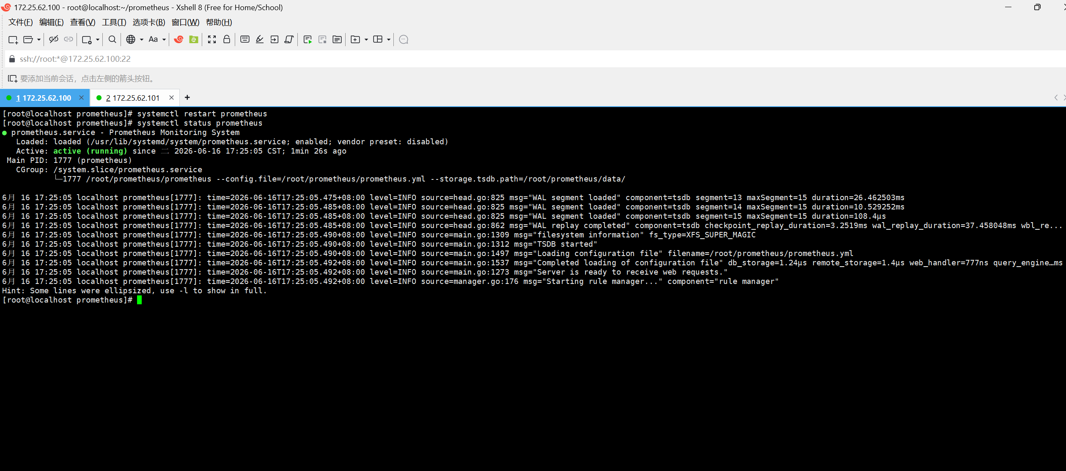Click the Start logging play icon
Image resolution: width=1066 pixels, height=471 pixels.
pyautogui.click(x=308, y=40)
